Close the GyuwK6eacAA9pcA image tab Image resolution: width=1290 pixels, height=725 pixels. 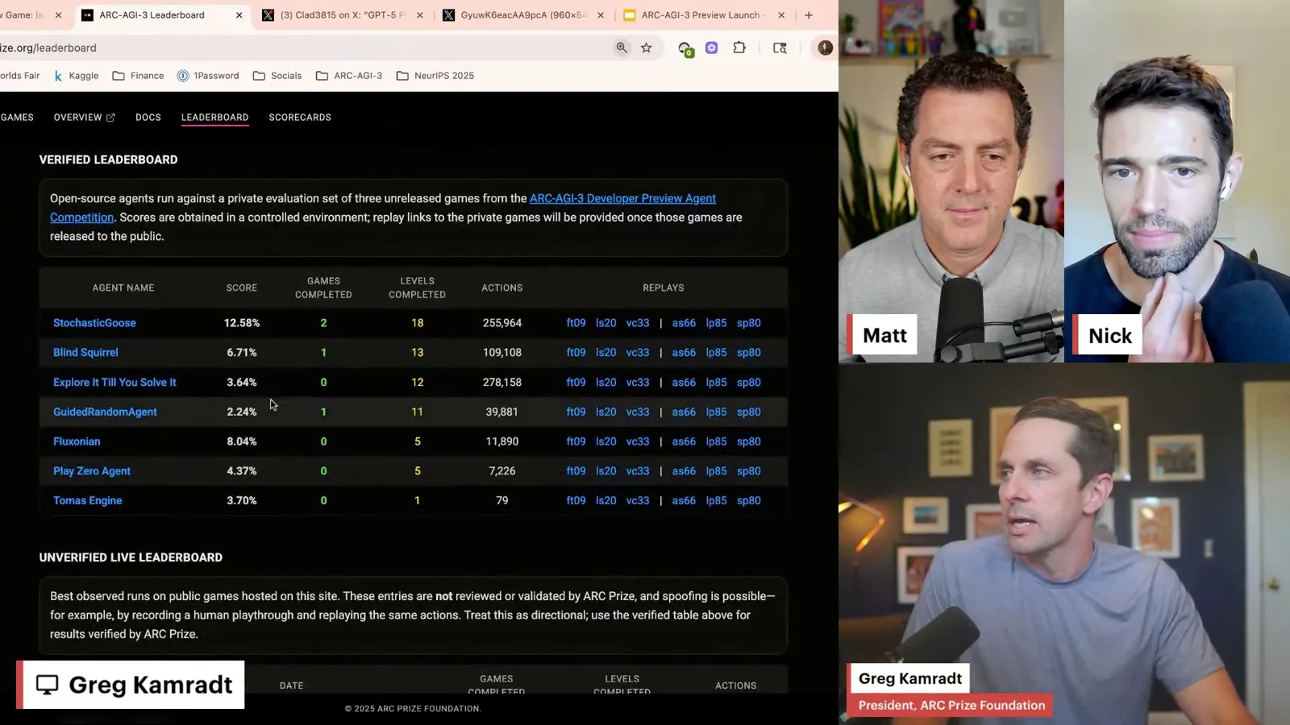click(x=600, y=14)
